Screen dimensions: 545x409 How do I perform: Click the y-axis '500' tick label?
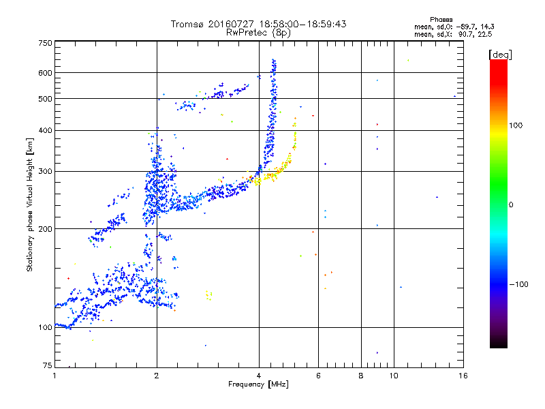(x=45, y=99)
